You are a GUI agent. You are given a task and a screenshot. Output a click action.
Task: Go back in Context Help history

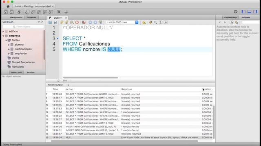tap(220, 22)
